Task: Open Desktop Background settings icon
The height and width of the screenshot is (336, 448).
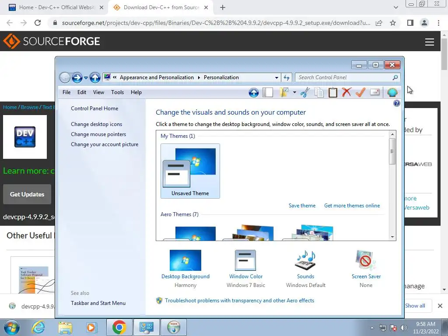Action: [x=185, y=260]
